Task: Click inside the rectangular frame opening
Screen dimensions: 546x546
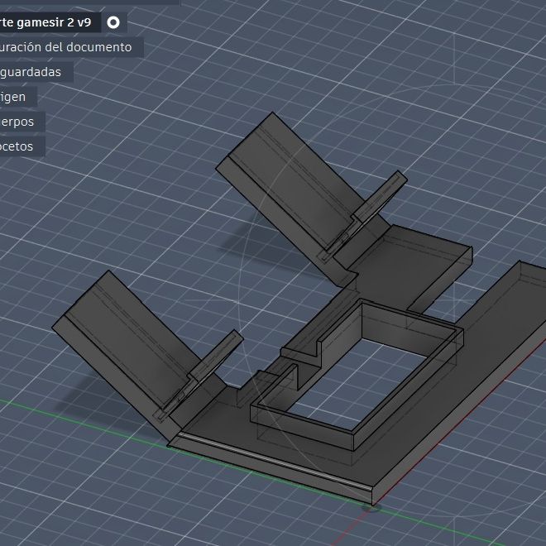Action: 359,385
